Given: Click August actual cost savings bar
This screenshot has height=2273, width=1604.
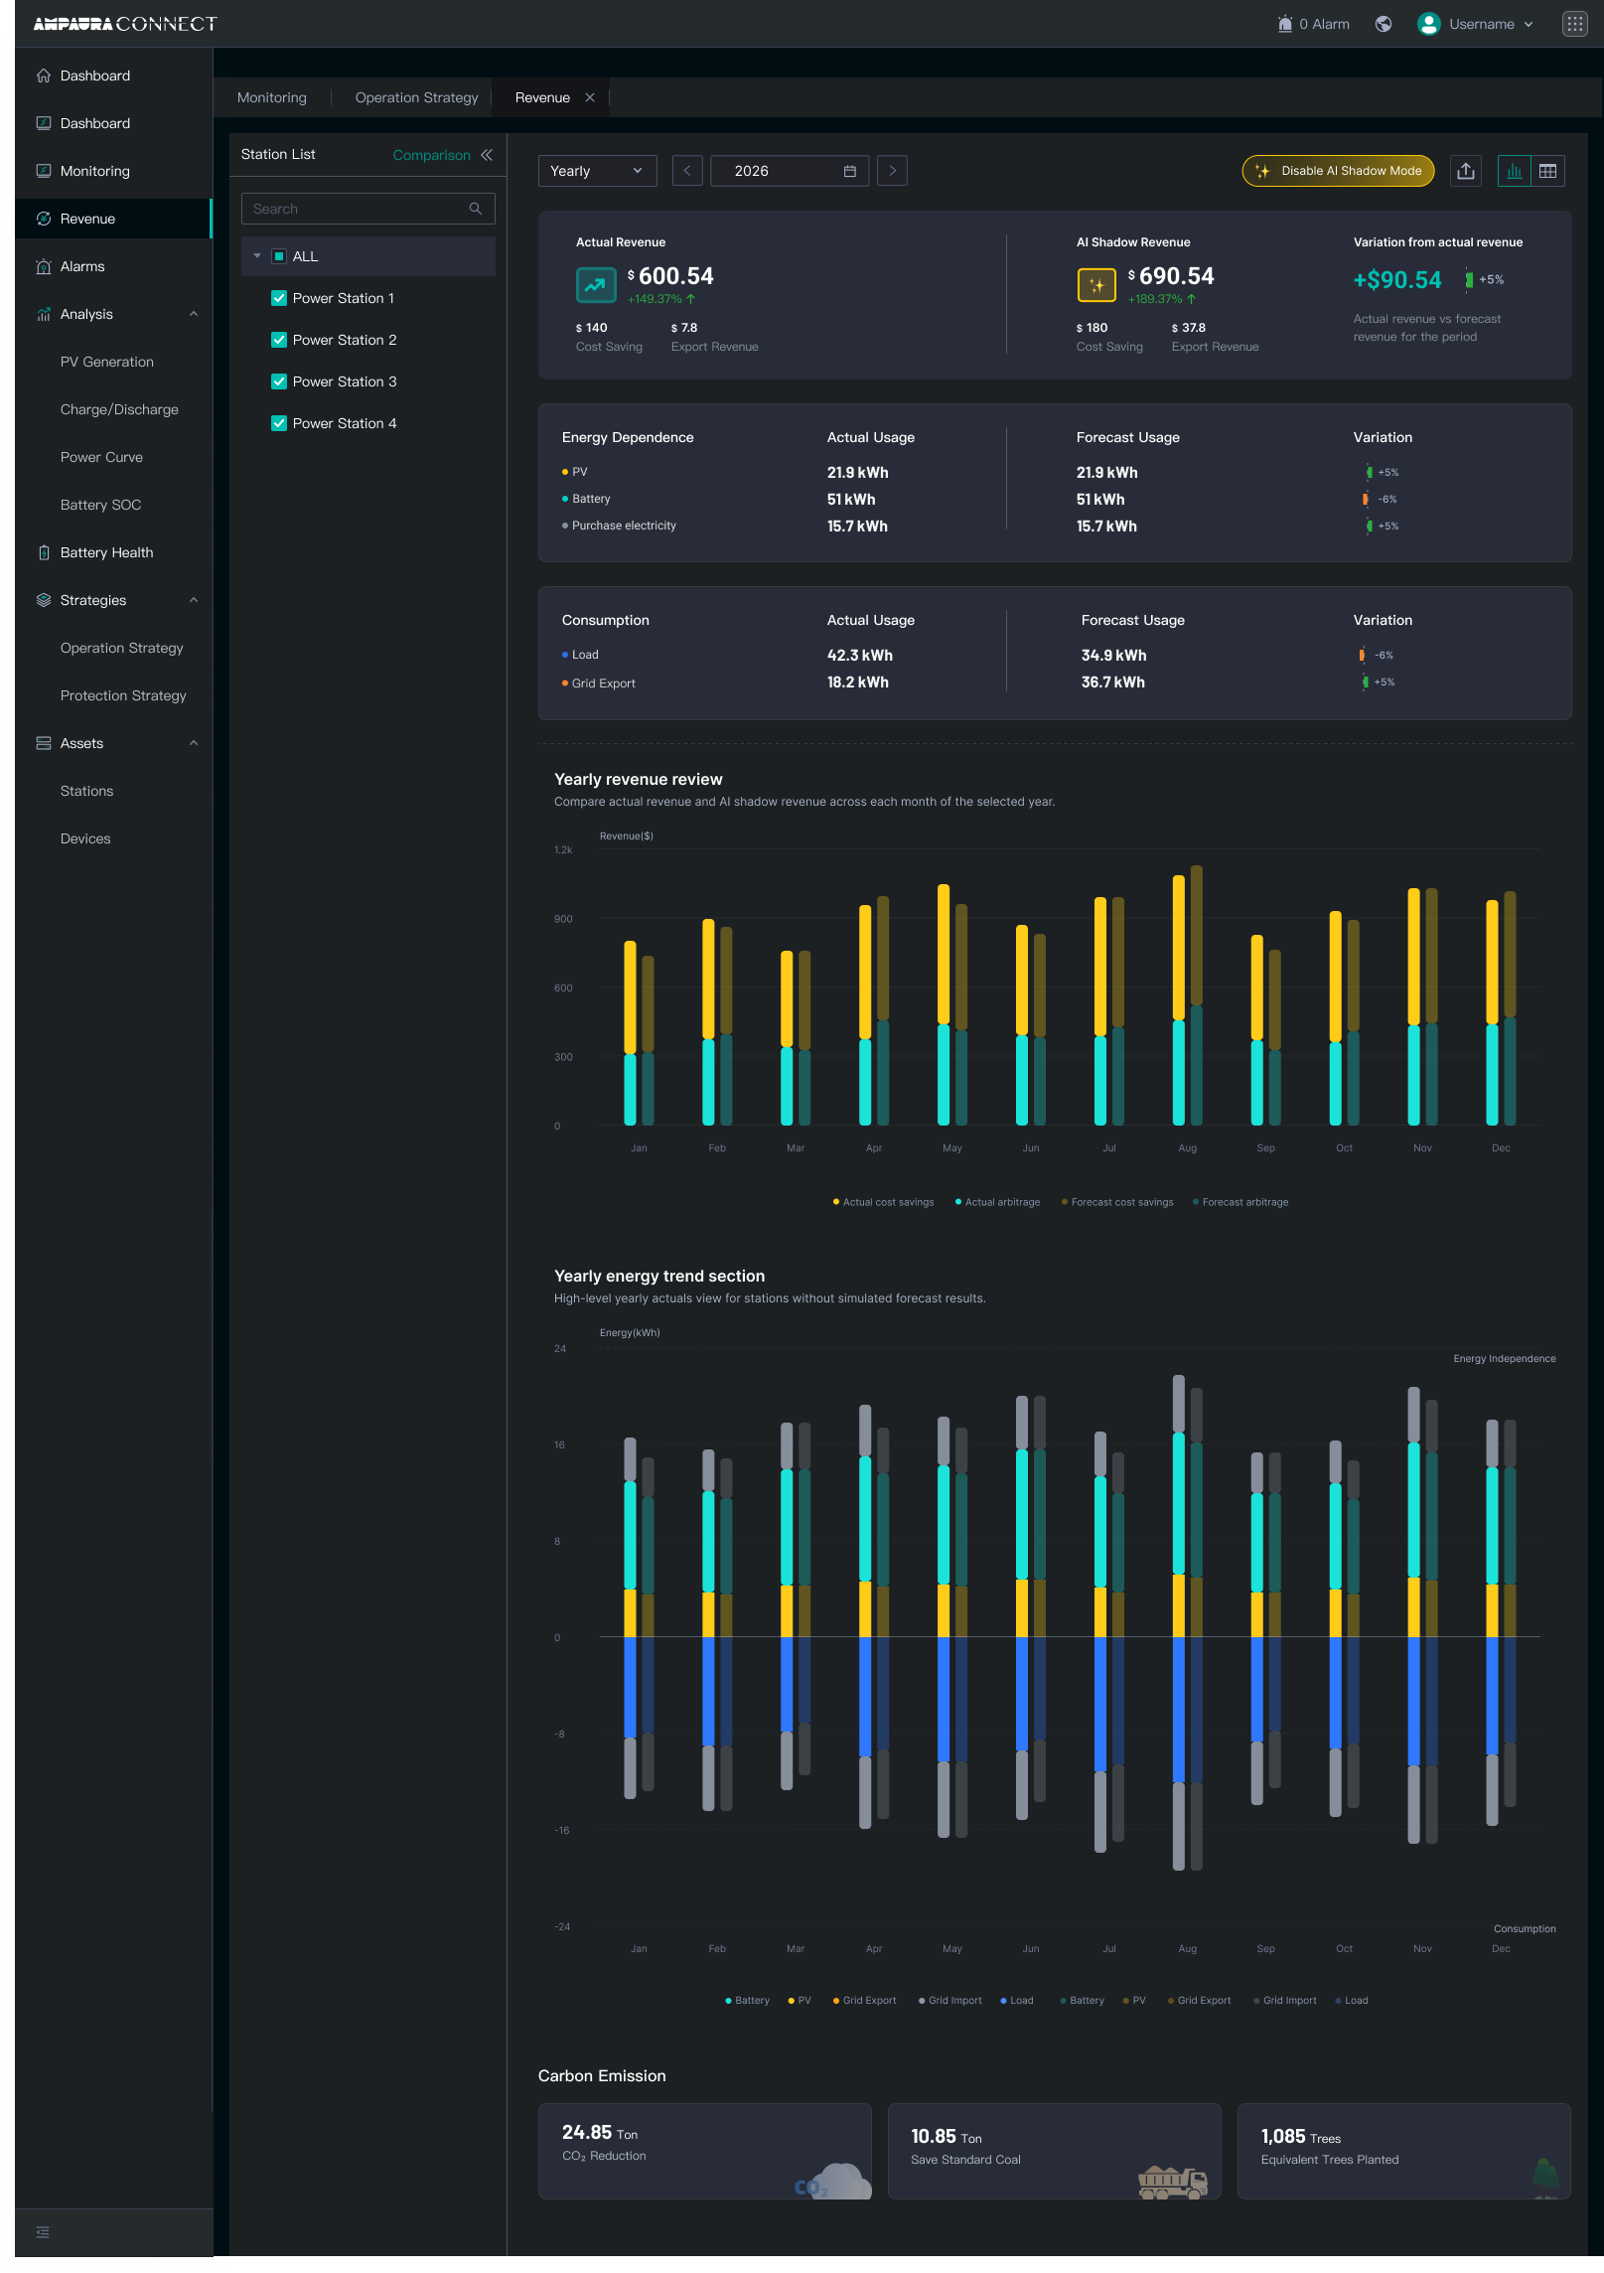Looking at the screenshot, I should 1178,948.
